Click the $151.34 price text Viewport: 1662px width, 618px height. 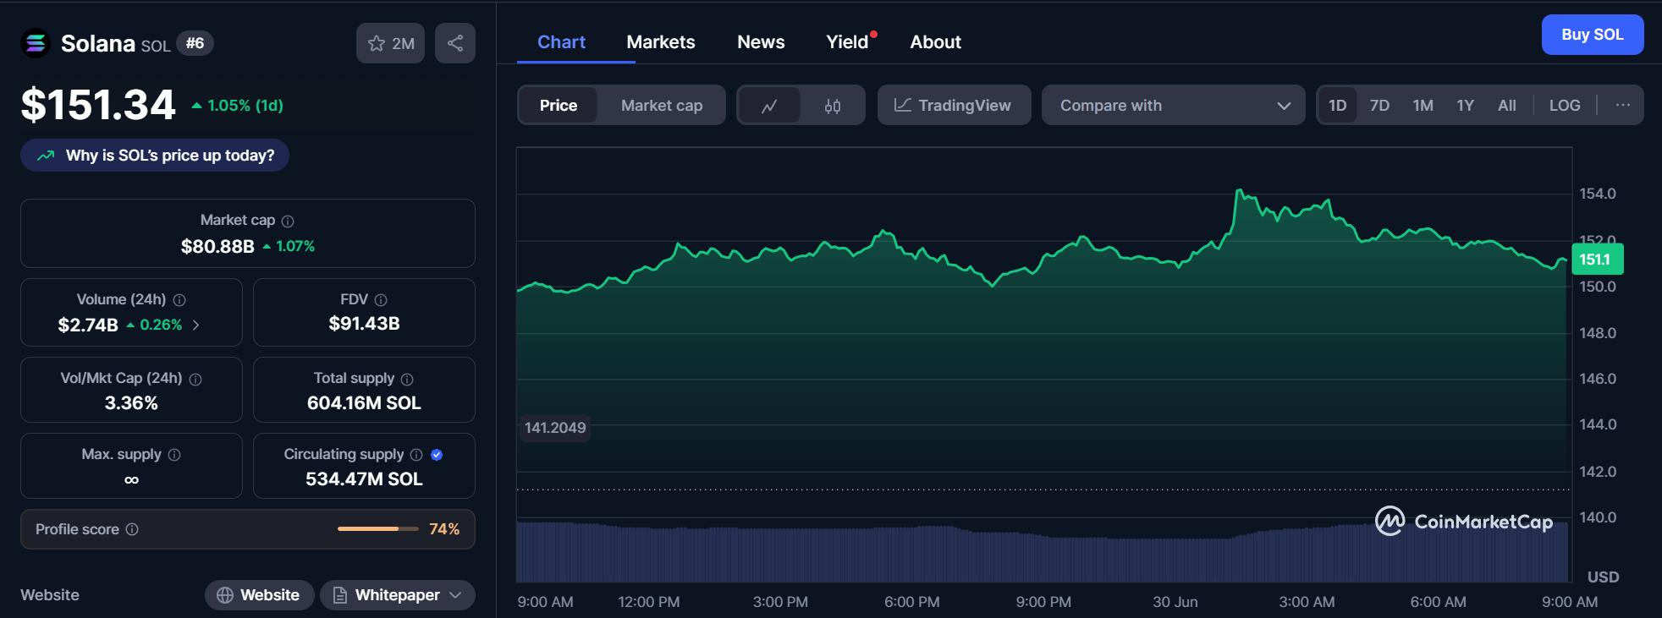98,105
